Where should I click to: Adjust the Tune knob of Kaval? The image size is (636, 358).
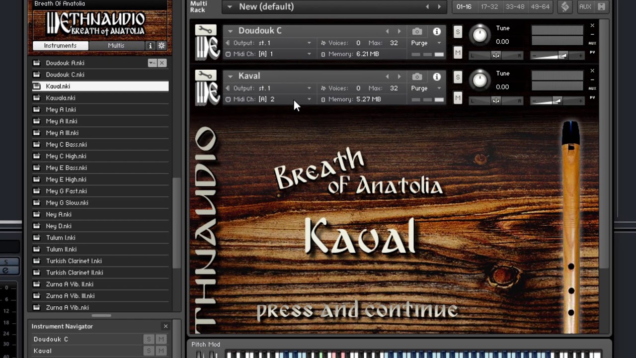tap(479, 80)
